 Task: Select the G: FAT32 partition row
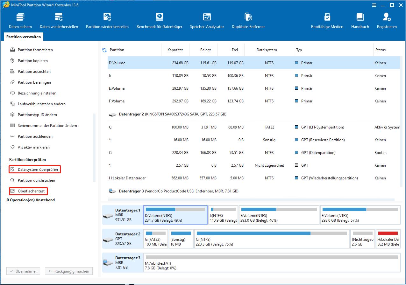254,127
